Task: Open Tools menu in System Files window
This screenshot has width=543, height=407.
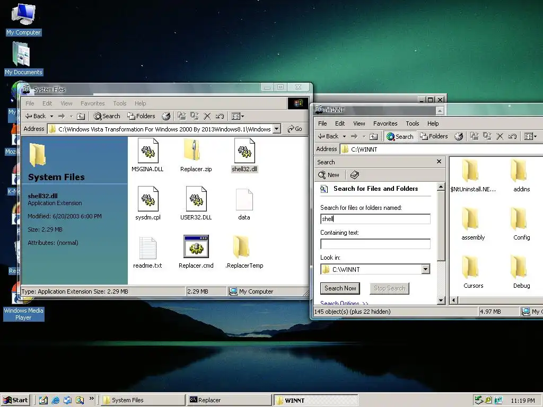Action: pos(120,103)
